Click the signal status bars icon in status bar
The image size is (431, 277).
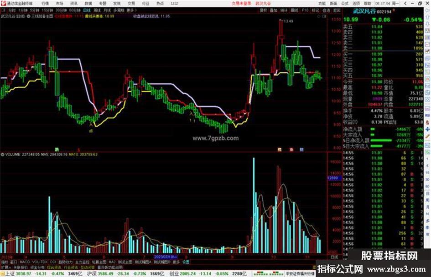[x=268, y=274]
